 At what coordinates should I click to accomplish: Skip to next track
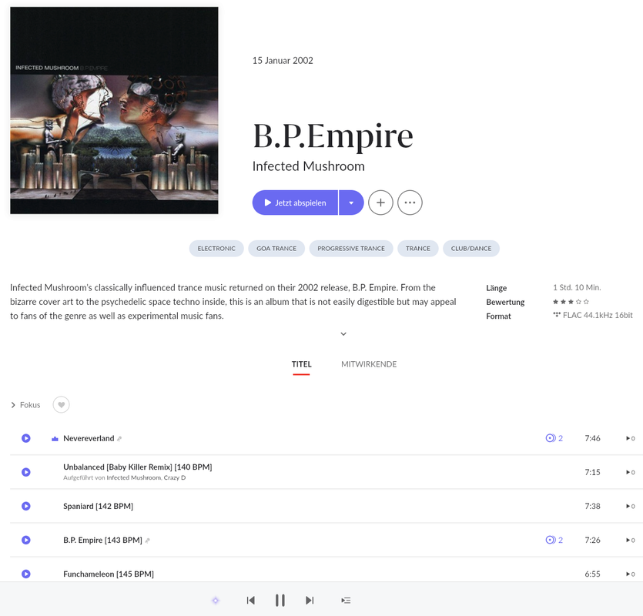310,601
